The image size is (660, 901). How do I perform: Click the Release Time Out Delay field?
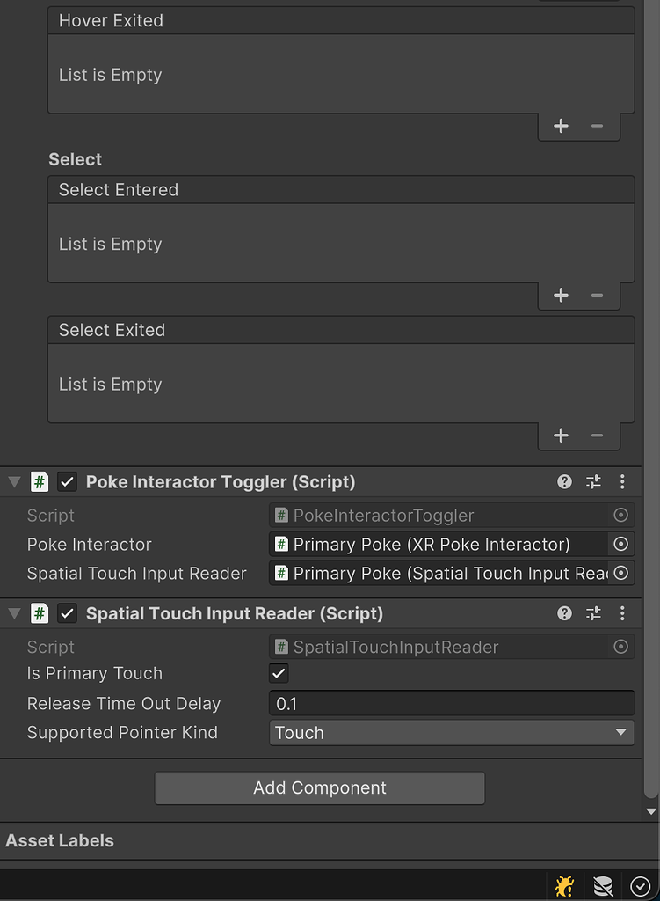[x=451, y=704]
